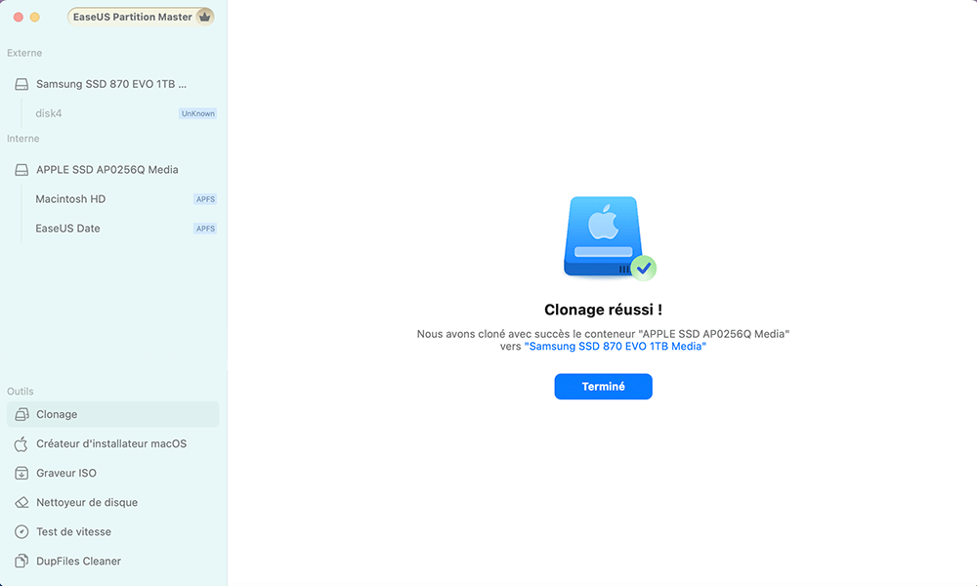Close the window with red button
The width and height of the screenshot is (977, 586).
[x=18, y=18]
